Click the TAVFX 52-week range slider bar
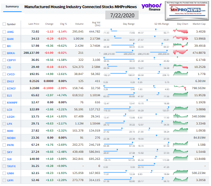 click(x=154, y=165)
